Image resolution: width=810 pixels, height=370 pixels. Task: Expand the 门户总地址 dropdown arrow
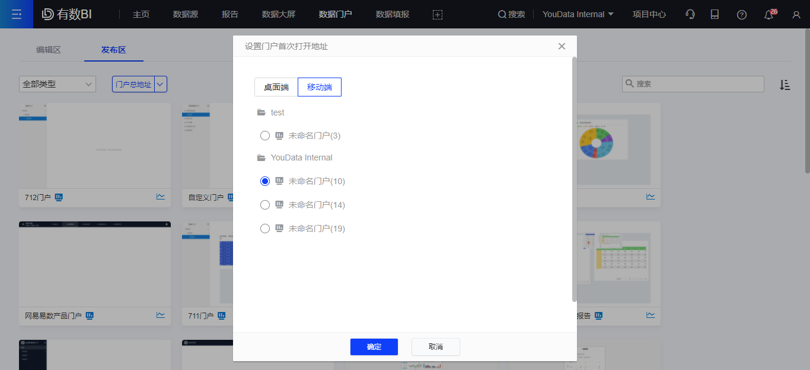(x=160, y=84)
